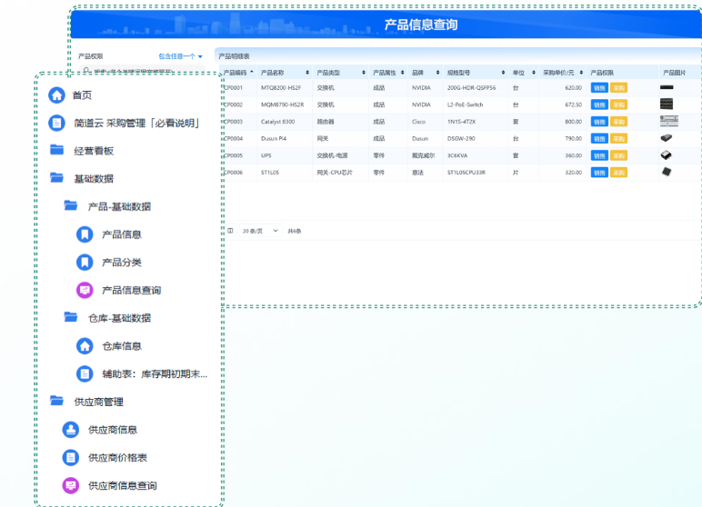This screenshot has width=702, height=507.
Task: Click the 产品分类 bookmark icon
Action: pyautogui.click(x=85, y=263)
